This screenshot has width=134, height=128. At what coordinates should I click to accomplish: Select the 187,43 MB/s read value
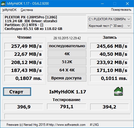(x=24, y=70)
